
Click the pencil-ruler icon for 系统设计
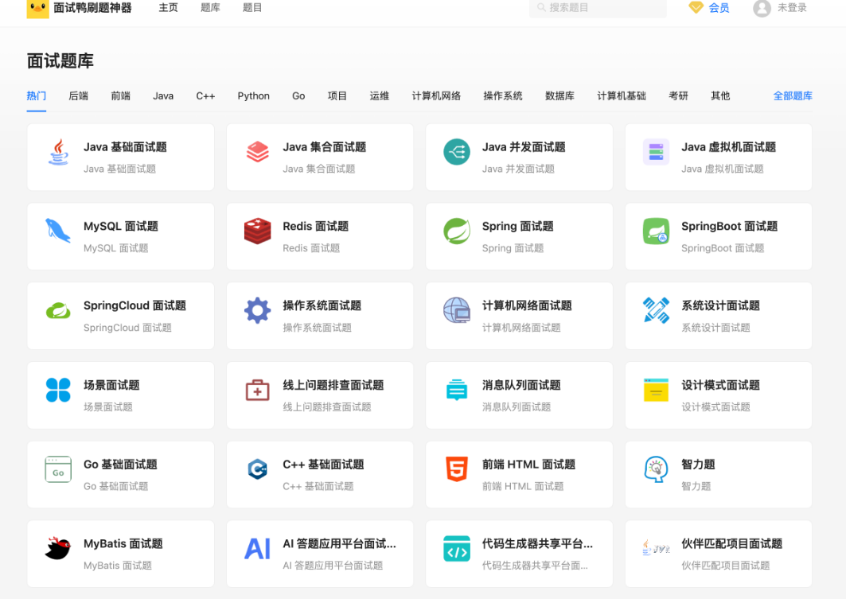656,310
